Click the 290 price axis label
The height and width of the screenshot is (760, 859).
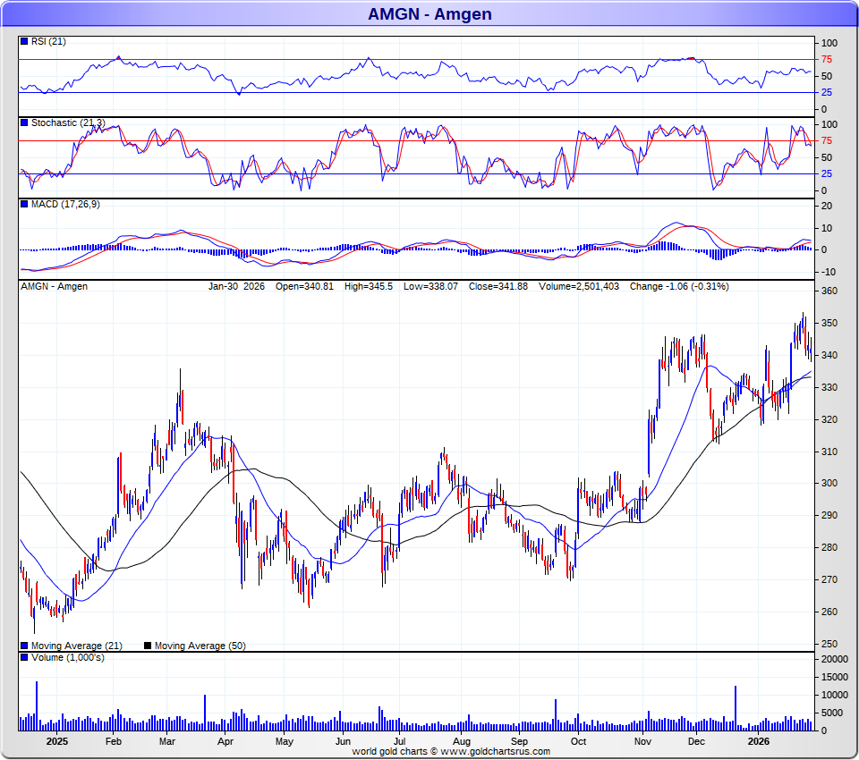(x=829, y=515)
